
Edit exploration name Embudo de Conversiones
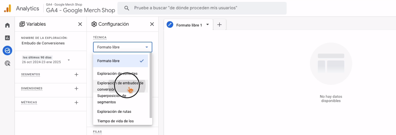click(x=43, y=43)
